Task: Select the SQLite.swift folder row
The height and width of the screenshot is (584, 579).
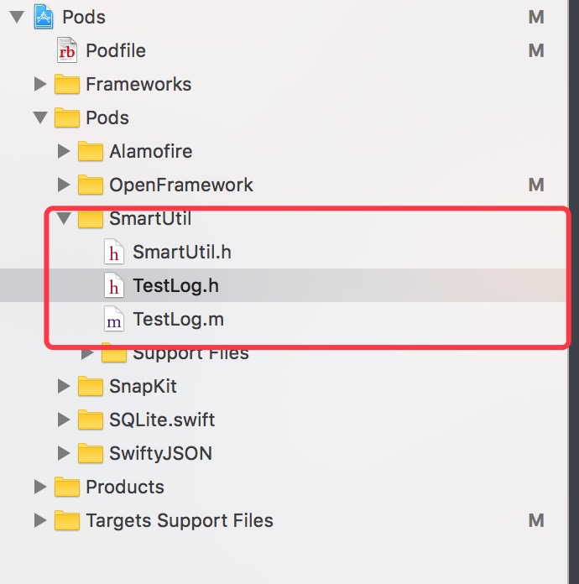Action: [283, 420]
